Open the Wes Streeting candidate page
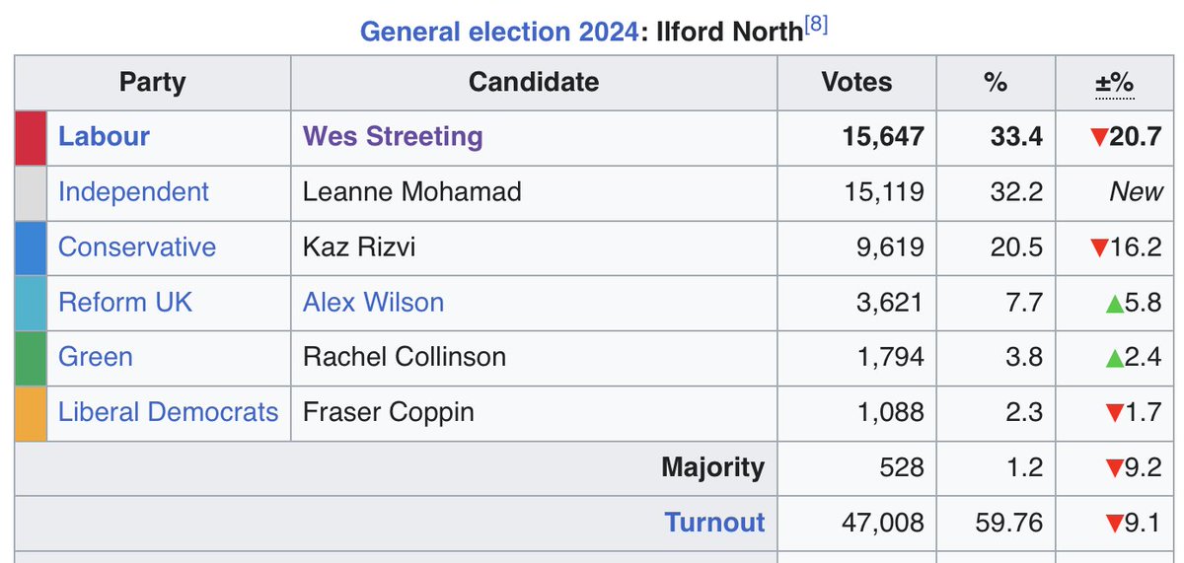The height and width of the screenshot is (563, 1184). 393,136
